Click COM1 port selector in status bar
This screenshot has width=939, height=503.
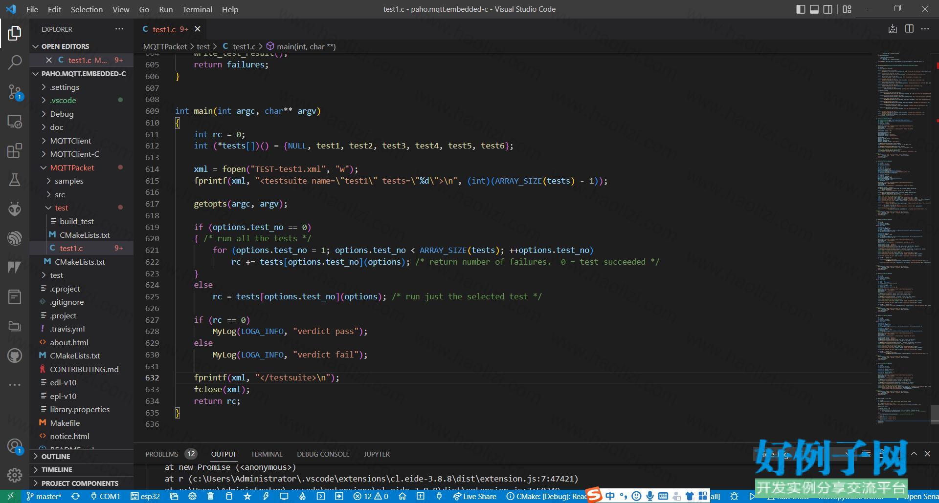105,496
